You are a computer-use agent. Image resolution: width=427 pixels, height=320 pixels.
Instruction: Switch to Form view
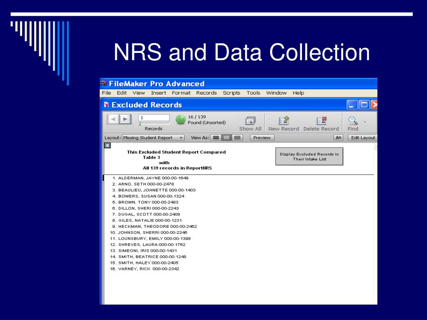[216, 137]
